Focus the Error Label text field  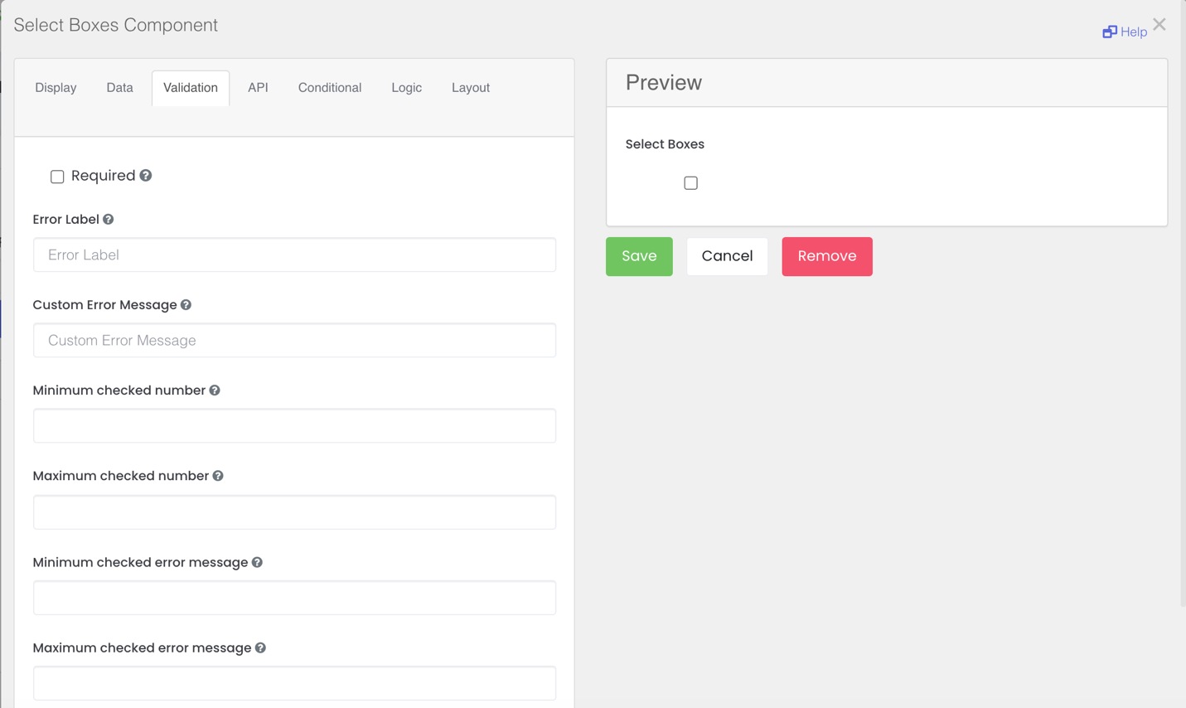[294, 255]
